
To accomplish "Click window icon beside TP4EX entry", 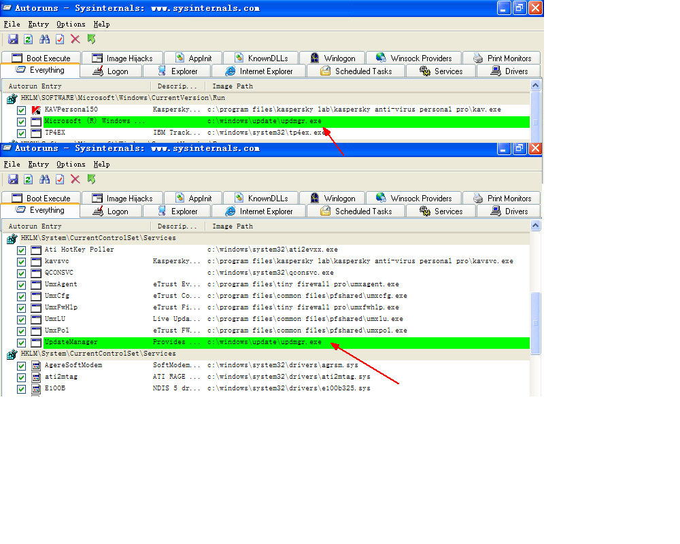I will (36, 133).
